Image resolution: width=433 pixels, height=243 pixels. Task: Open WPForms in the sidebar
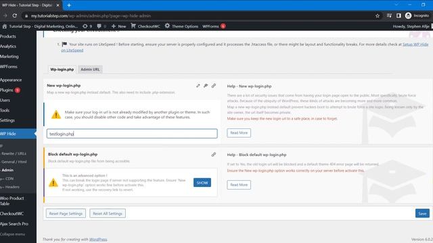coord(9,66)
